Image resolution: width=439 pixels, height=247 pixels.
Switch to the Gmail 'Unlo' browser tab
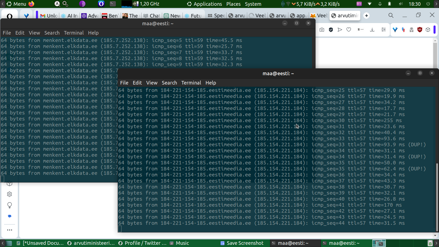49,16
